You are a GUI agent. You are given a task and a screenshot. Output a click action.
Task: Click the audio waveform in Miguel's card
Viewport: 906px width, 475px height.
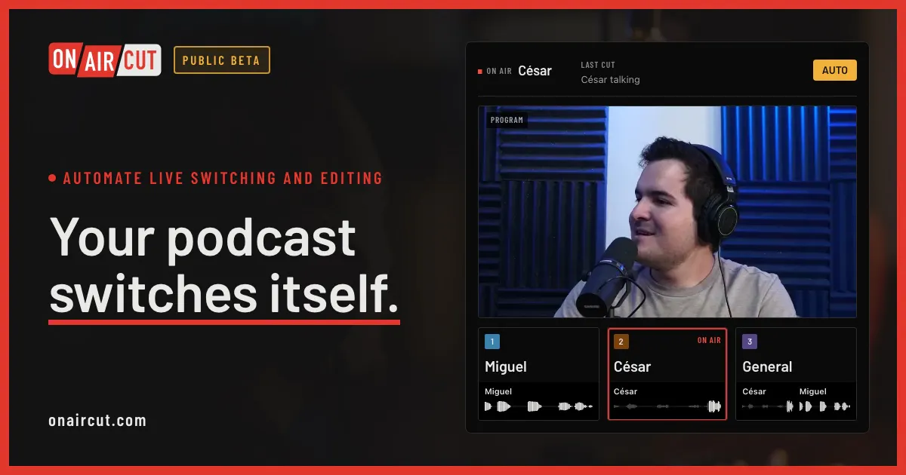click(x=539, y=406)
